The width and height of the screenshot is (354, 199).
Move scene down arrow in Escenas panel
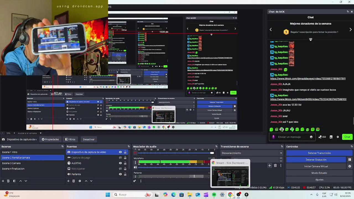(x=26, y=181)
